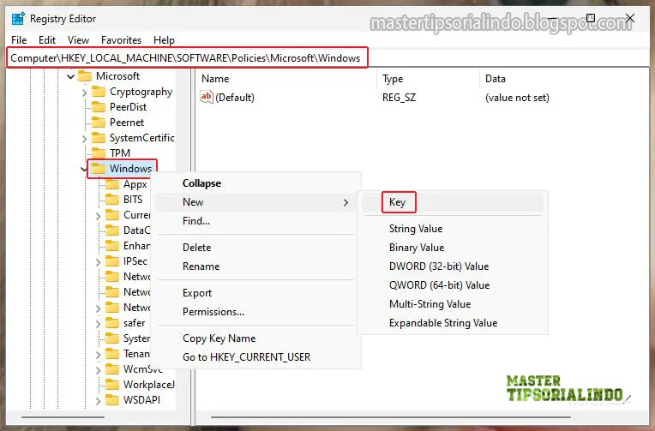Click the safer folder icon
The image size is (655, 431).
[x=112, y=323]
